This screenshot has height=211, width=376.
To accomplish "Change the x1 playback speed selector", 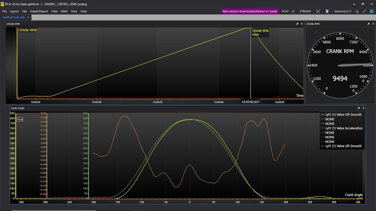I will [293, 11].
